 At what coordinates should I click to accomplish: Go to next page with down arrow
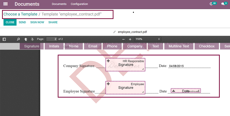32,39
